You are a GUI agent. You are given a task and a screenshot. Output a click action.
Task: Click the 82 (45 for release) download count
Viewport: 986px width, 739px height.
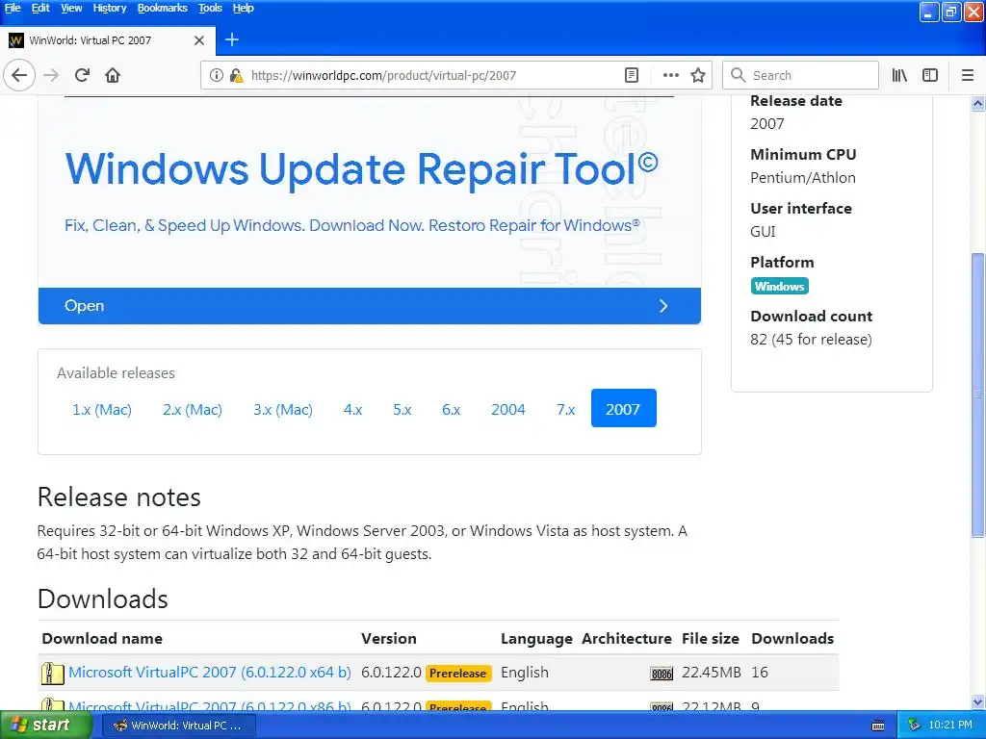pos(811,340)
